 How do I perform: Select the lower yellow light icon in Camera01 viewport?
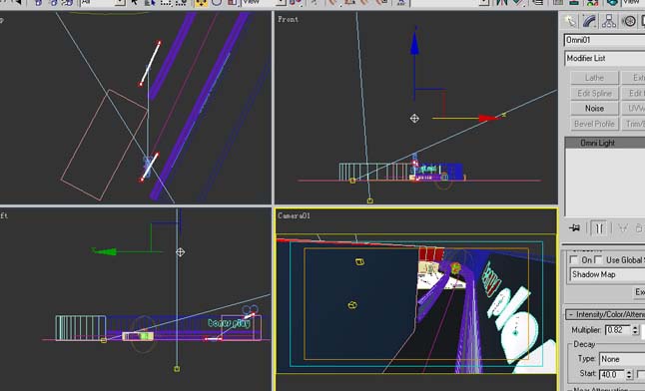[352, 305]
